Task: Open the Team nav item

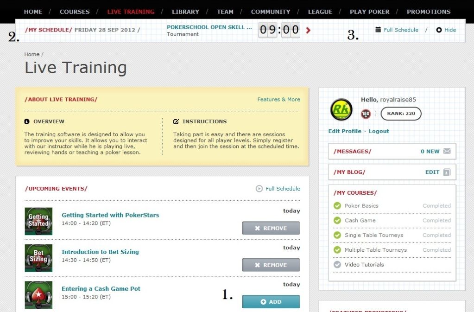Action: click(x=225, y=12)
